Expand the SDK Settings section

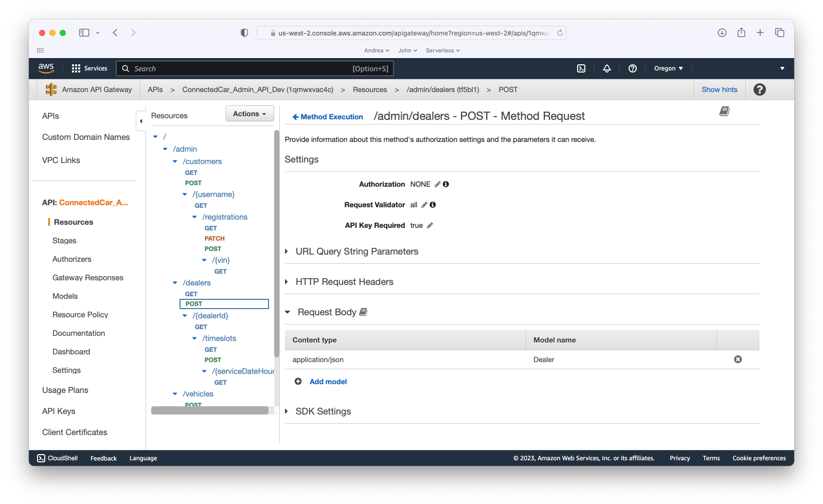coord(287,411)
